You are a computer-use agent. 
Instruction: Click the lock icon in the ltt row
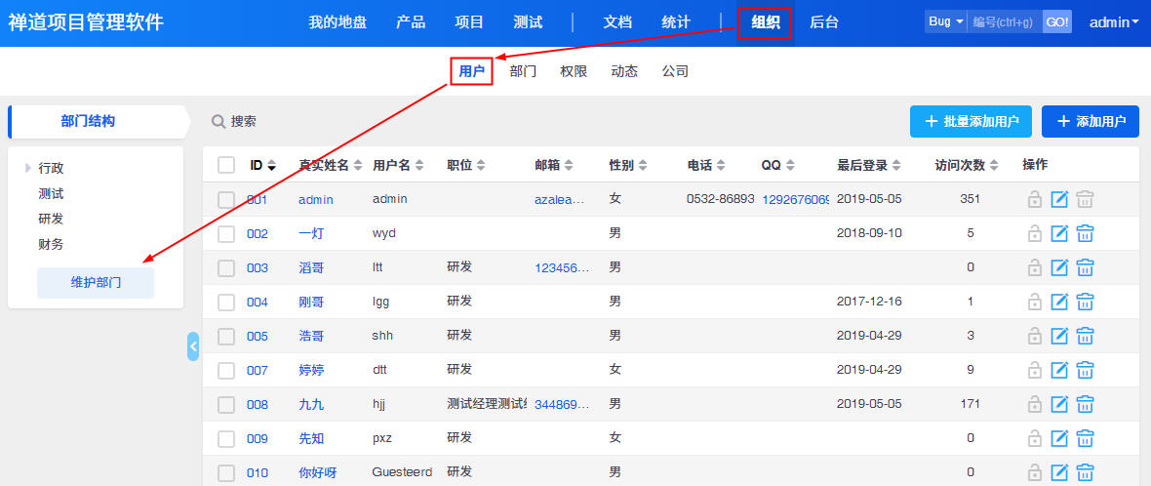1034,268
